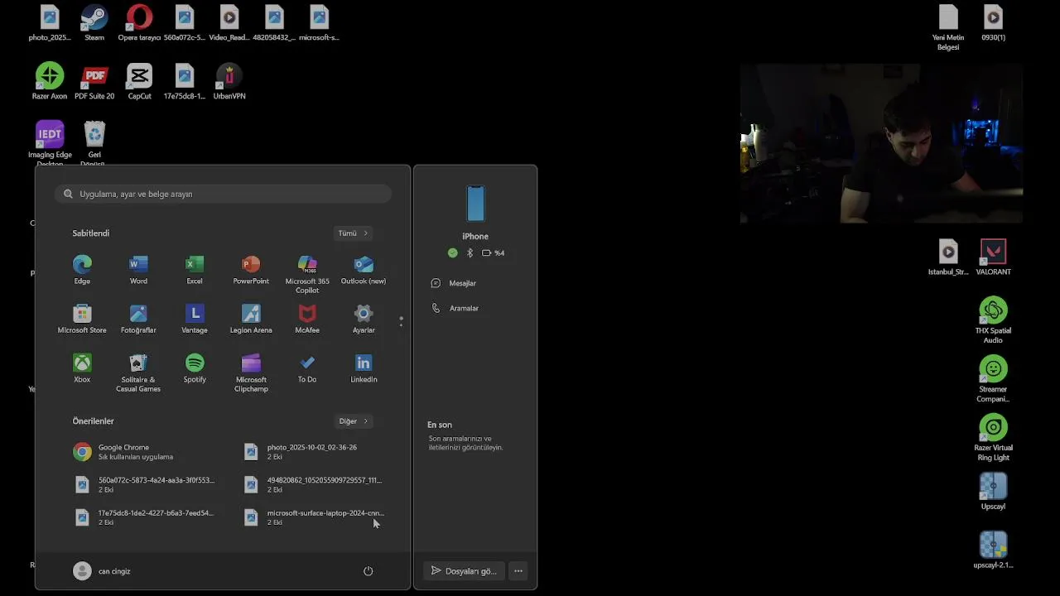Screen dimensions: 1060x596
Task: Open Outlook (new) app
Action: coord(364,270)
